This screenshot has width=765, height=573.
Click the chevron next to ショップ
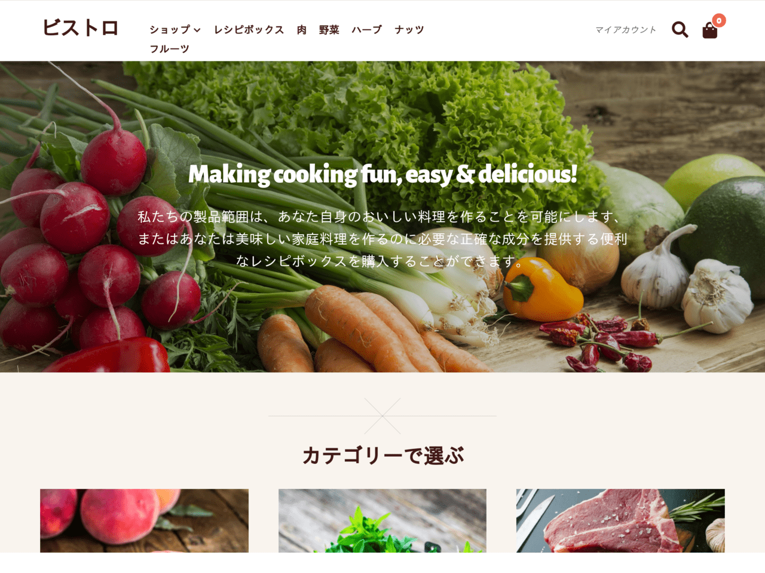coord(197,30)
